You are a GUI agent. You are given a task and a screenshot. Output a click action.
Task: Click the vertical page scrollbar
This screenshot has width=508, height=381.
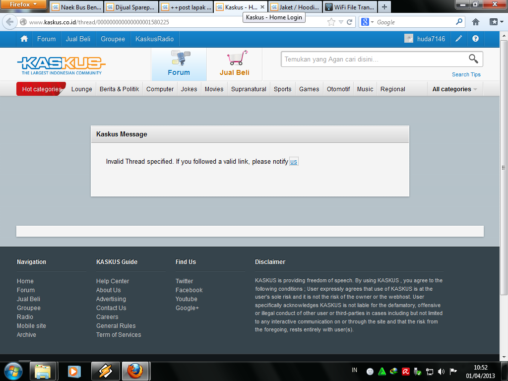click(504, 169)
